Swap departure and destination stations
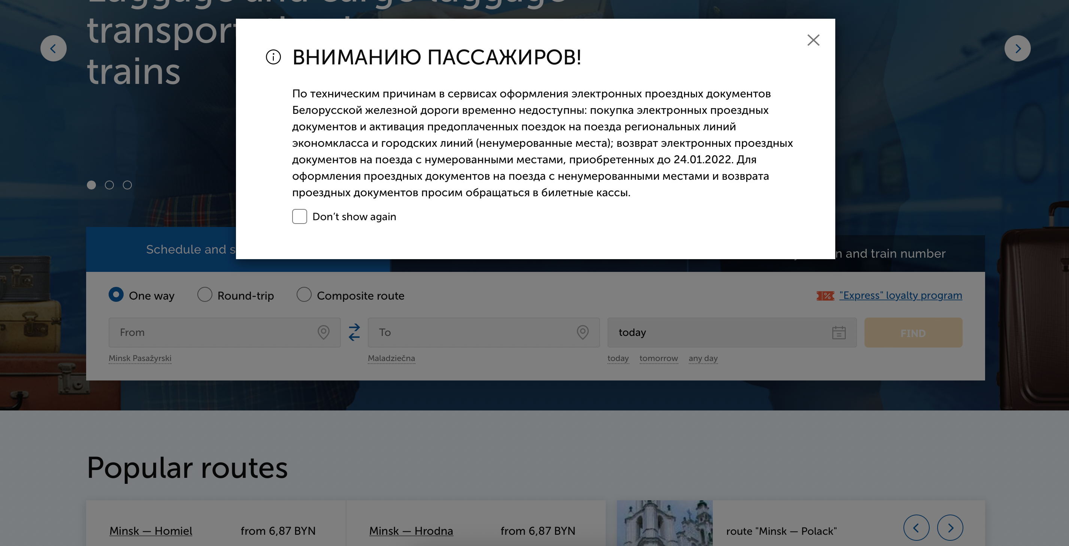This screenshot has height=546, width=1069. pyautogui.click(x=354, y=332)
